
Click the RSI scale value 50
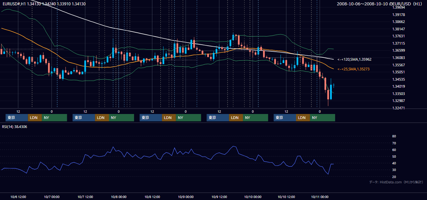[x=394, y=156]
